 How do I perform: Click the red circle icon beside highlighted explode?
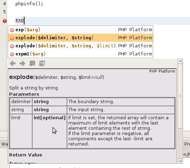pyautogui.click(x=12, y=38)
